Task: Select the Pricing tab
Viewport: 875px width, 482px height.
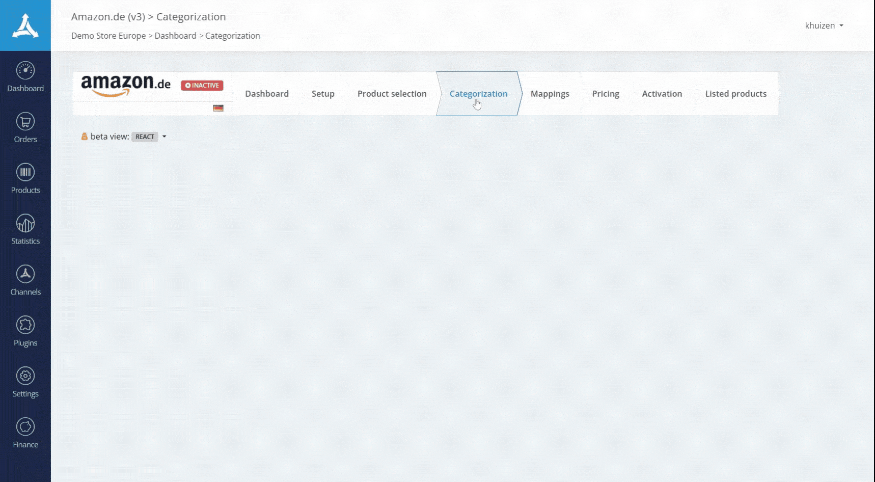Action: point(606,94)
